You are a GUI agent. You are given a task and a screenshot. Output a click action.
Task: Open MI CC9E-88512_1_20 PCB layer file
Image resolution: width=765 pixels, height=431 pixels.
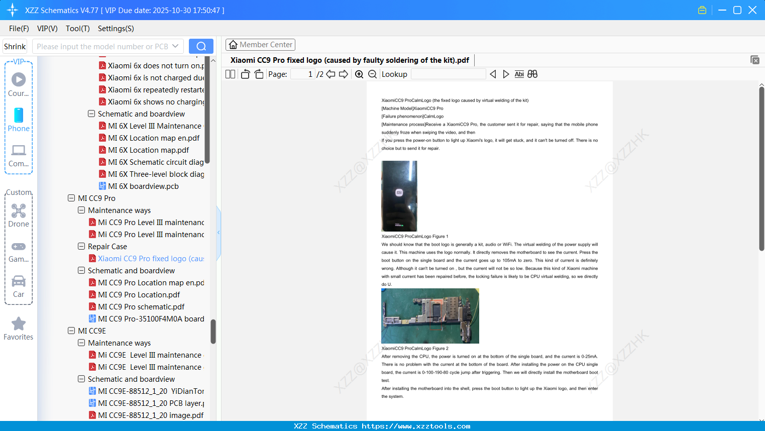click(147, 403)
